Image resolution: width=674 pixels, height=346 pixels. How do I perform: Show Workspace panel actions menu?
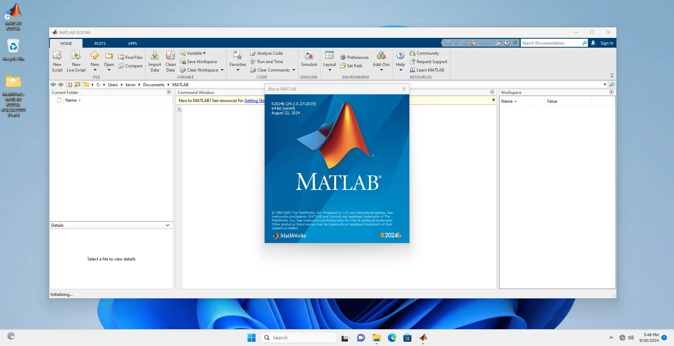point(612,92)
